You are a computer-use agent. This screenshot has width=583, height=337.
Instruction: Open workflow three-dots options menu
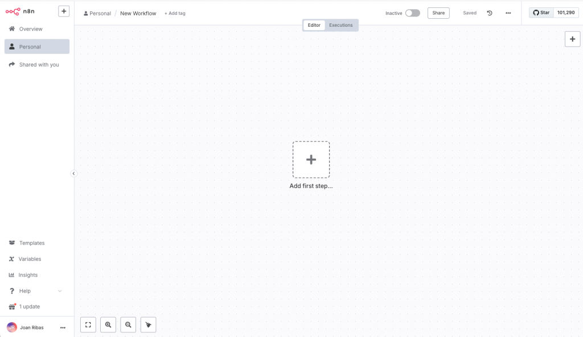(508, 13)
